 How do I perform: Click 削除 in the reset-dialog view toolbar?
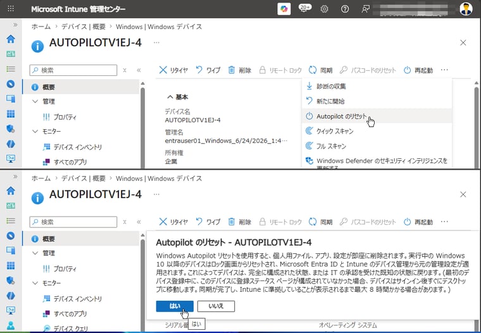click(x=240, y=222)
